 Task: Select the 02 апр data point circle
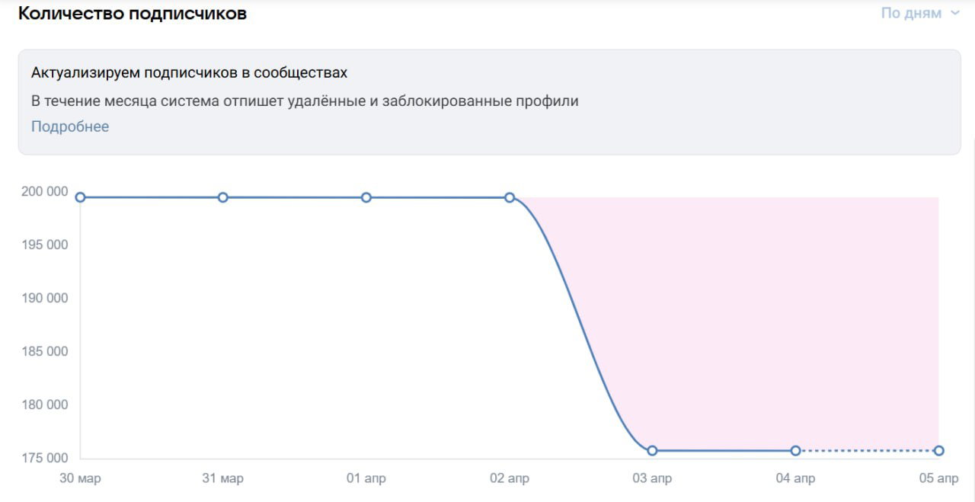click(510, 197)
